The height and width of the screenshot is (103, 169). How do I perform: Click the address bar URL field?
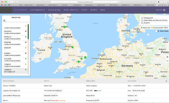coord(85,2)
